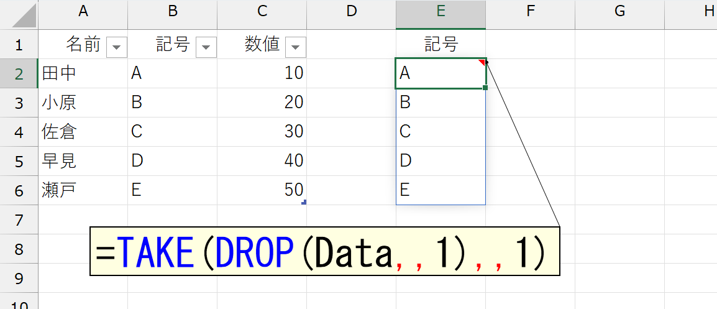This screenshot has width=717, height=309.
Task: Click cell B3 containing B
Action: coord(172,103)
